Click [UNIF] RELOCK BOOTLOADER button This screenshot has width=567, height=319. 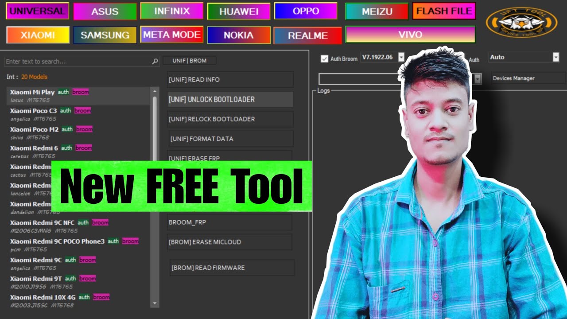(230, 119)
